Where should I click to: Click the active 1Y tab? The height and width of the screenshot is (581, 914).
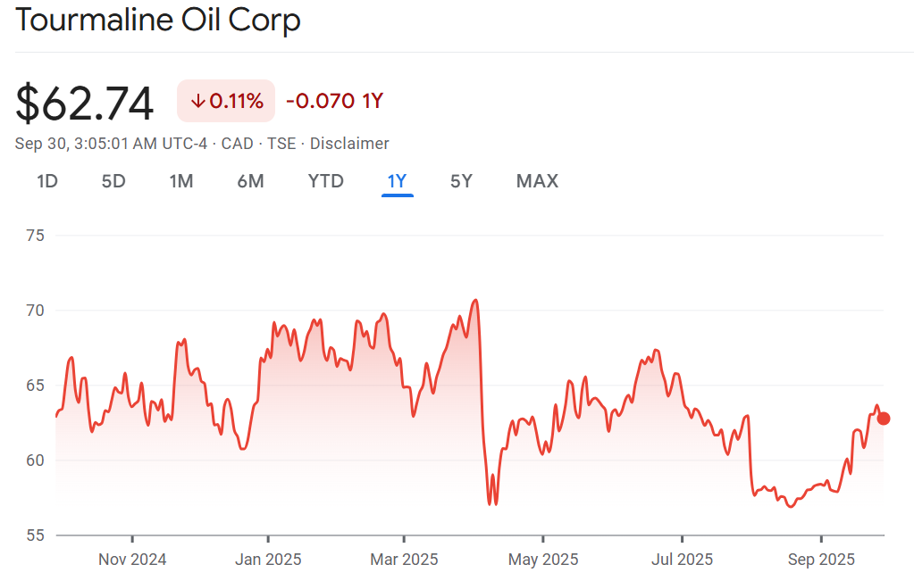pyautogui.click(x=397, y=181)
